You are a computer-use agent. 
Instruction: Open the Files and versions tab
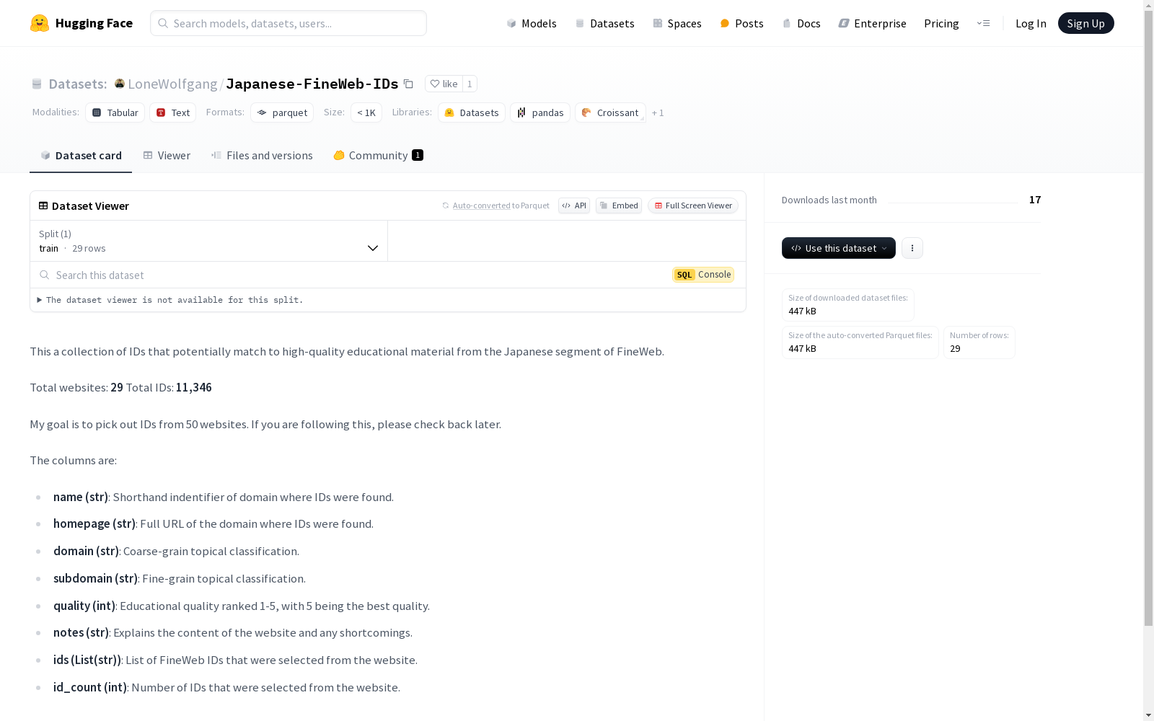click(262, 156)
